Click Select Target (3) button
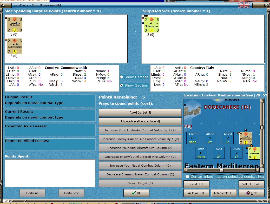 [x=140, y=183]
